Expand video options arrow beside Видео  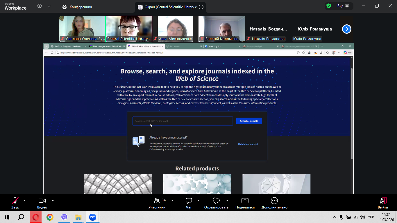click(x=53, y=201)
